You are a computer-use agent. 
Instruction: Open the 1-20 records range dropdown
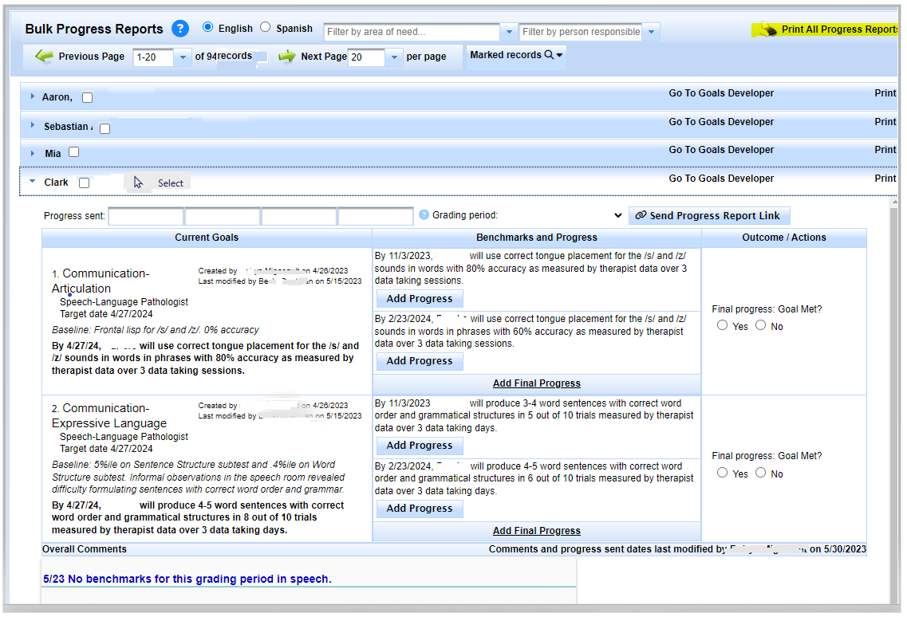[183, 57]
